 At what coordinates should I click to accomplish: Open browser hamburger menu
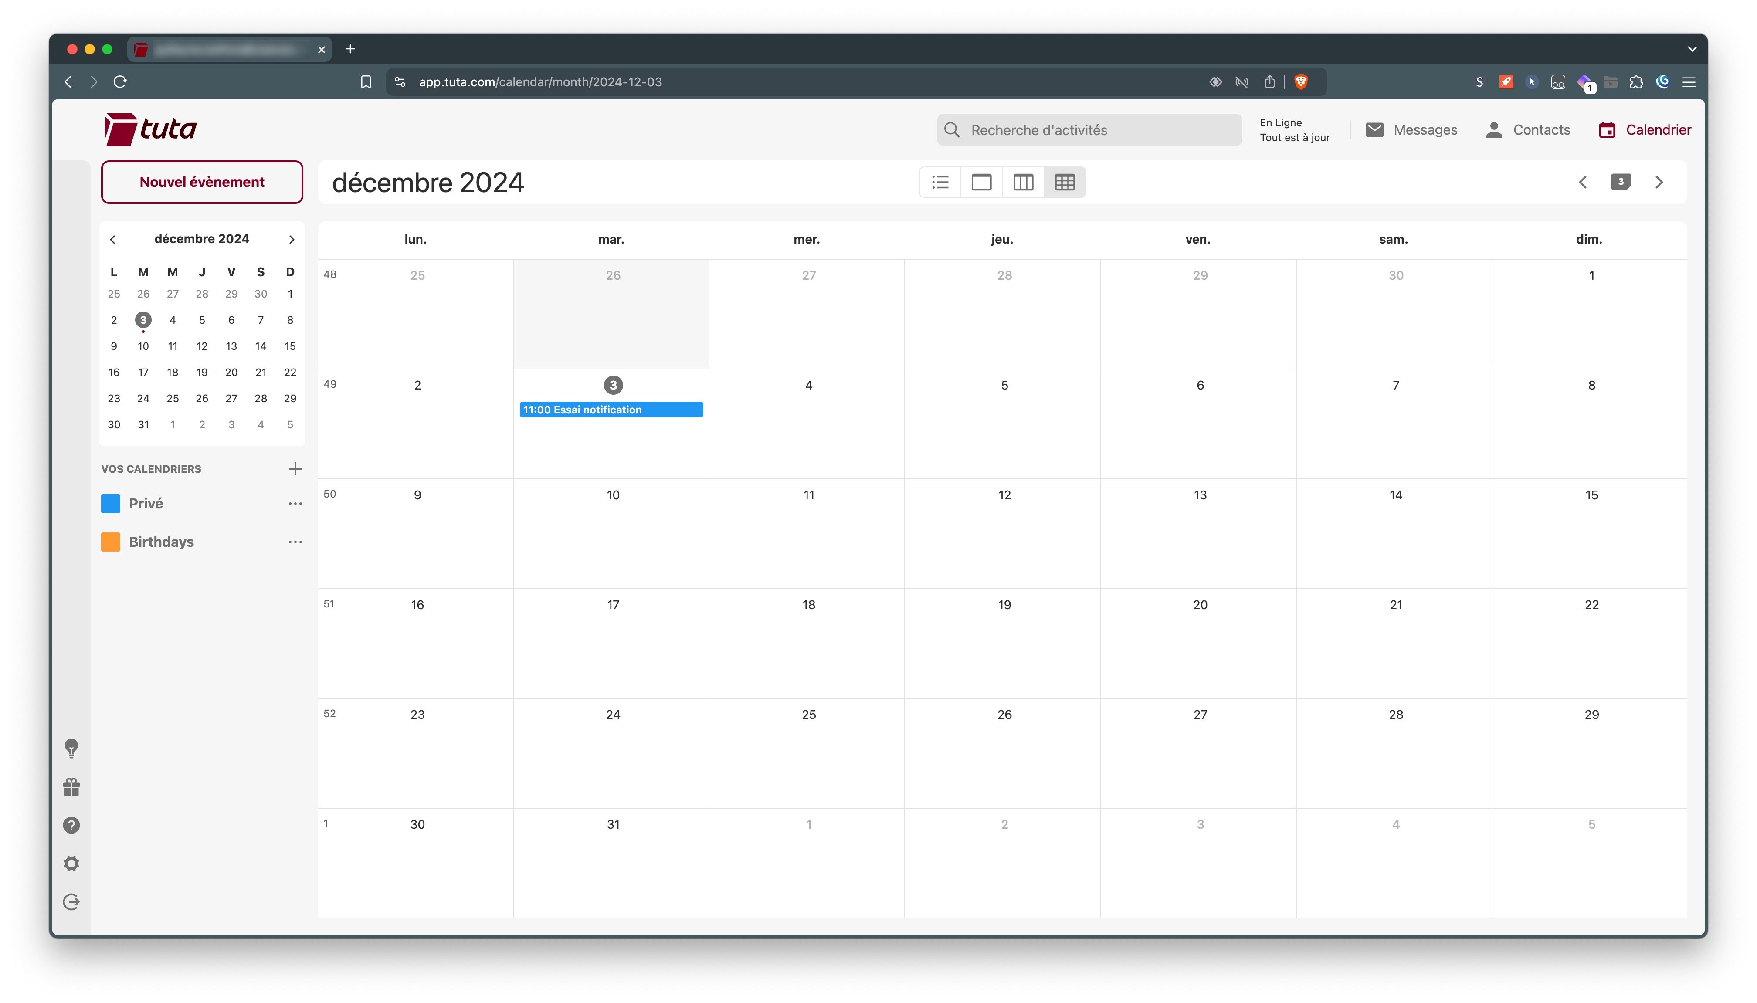1689,82
